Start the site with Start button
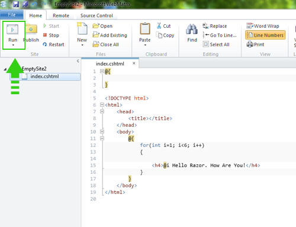Viewport: 296px width, 227px height. click(51, 26)
